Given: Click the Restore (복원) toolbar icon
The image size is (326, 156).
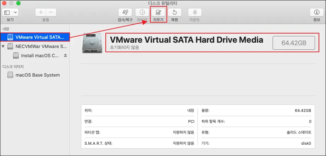Looking at the screenshot, I should (x=174, y=12).
